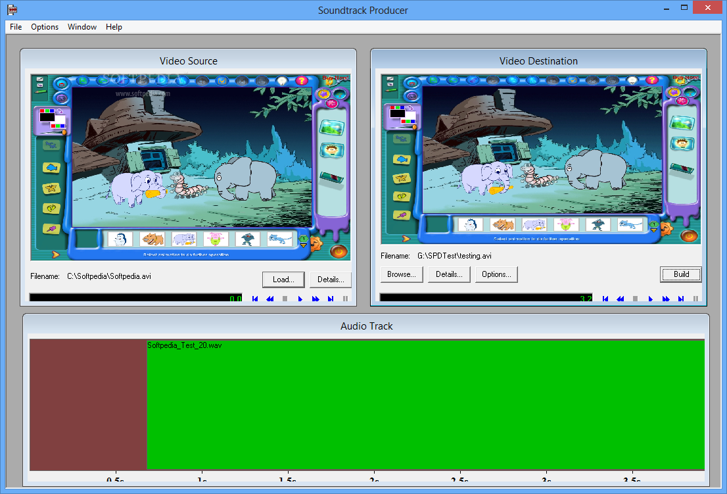Click the brown empty segment of audio track
Viewport: 727px width, 494px height.
(x=88, y=405)
